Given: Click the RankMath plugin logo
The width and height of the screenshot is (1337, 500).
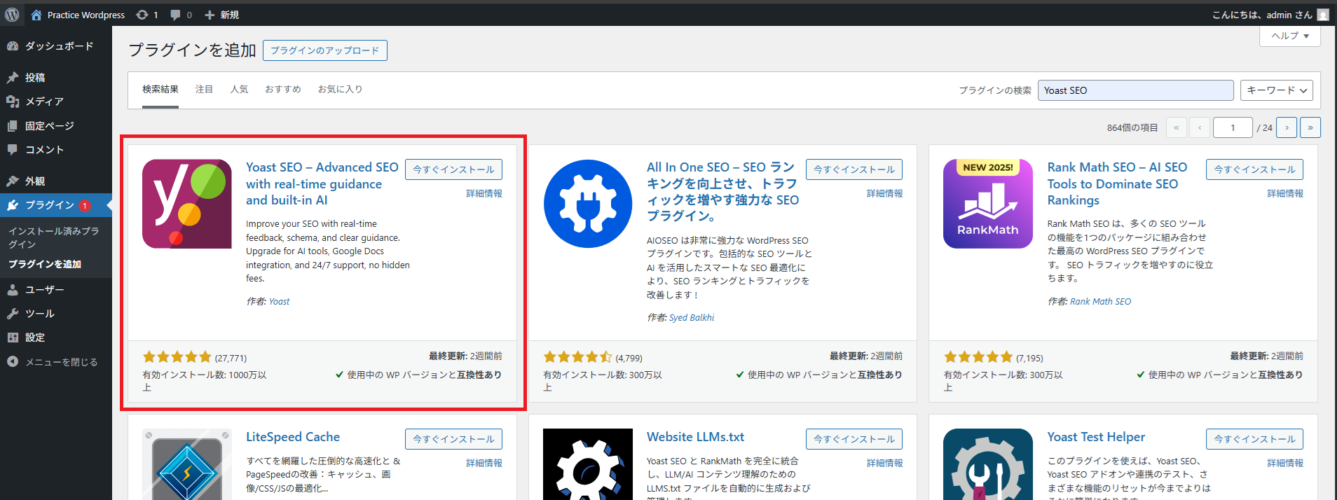Looking at the screenshot, I should click(x=988, y=204).
